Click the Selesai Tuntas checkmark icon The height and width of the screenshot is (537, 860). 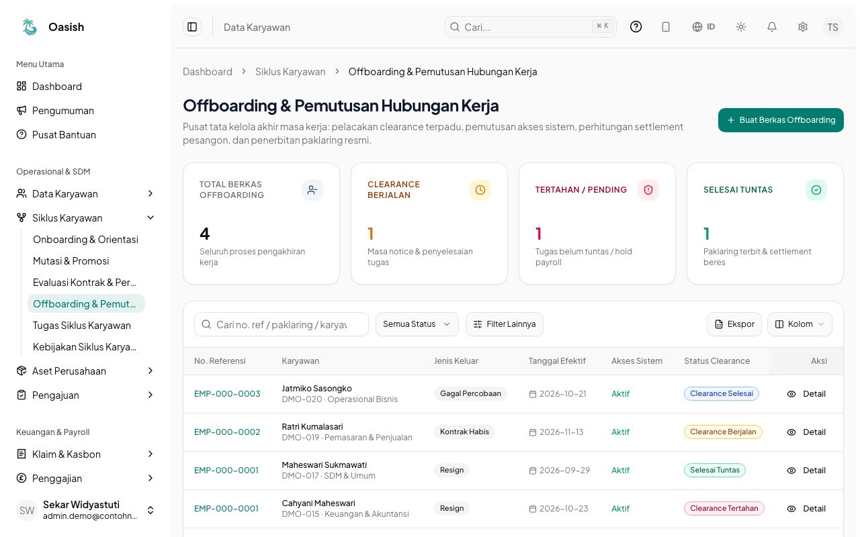pyautogui.click(x=816, y=190)
